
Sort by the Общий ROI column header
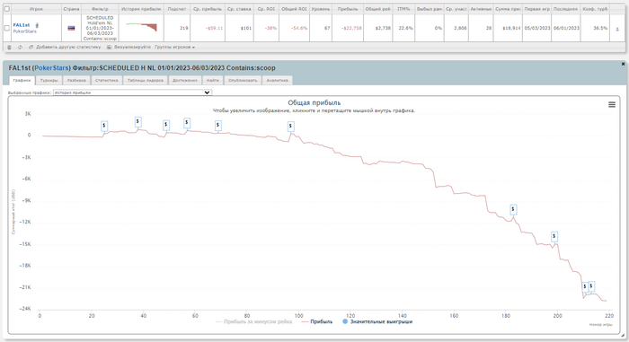coord(295,9)
